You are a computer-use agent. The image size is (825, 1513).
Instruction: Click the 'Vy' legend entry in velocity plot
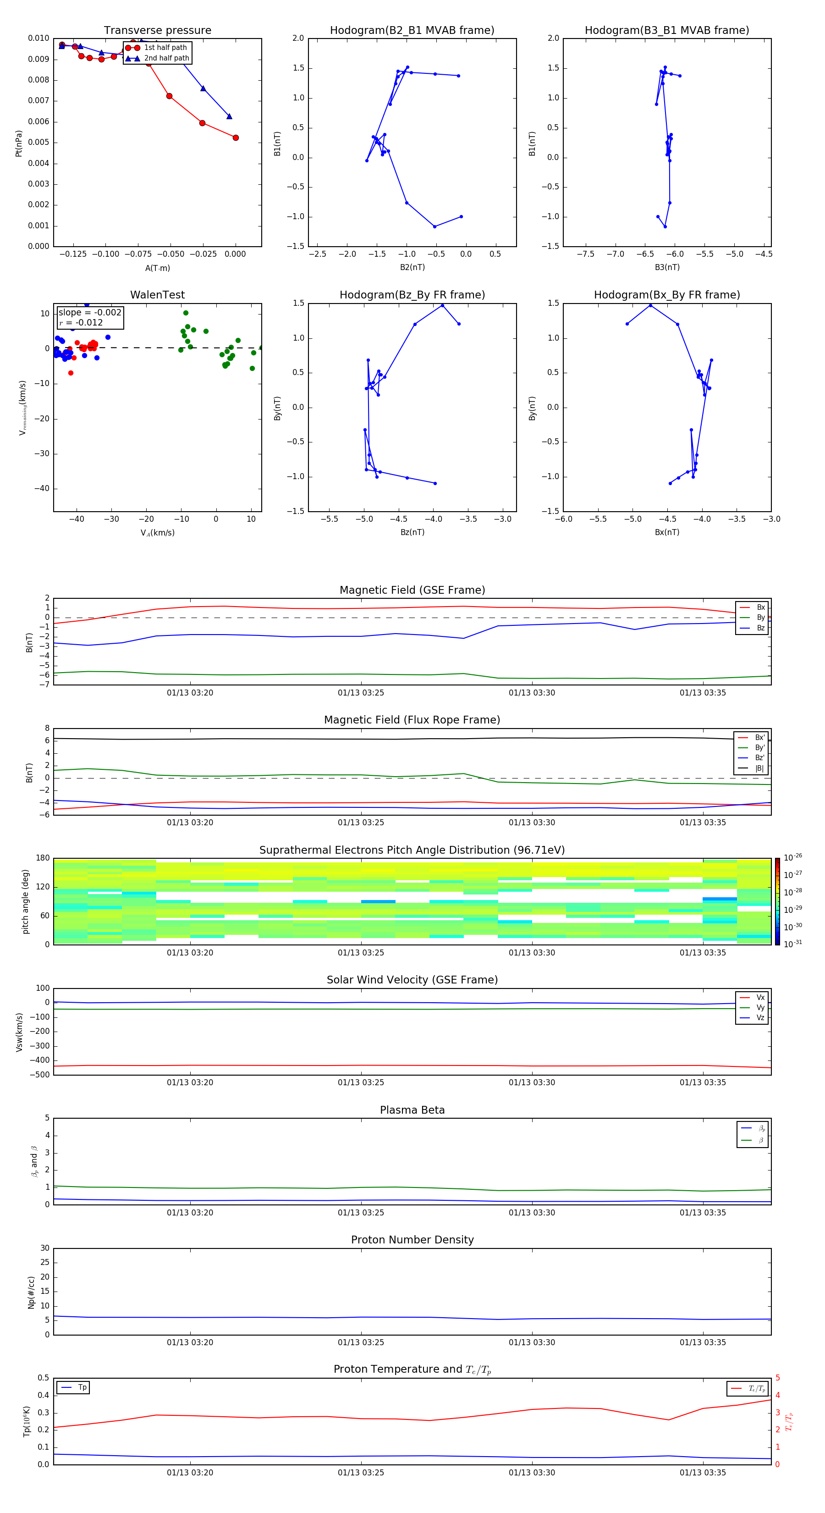(x=752, y=1007)
